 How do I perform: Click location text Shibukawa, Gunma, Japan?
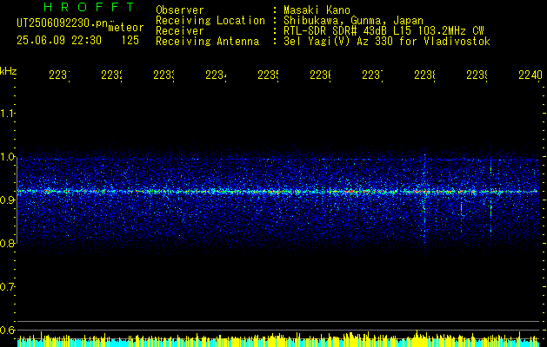coord(353,21)
